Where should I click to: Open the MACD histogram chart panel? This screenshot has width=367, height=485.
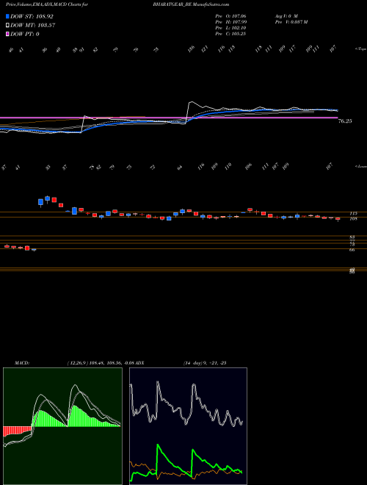62,426
